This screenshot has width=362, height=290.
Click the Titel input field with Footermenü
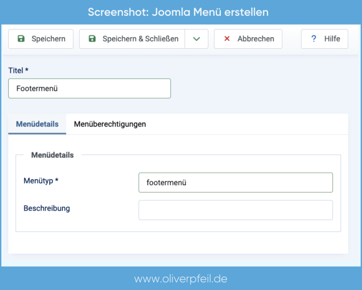90,89
